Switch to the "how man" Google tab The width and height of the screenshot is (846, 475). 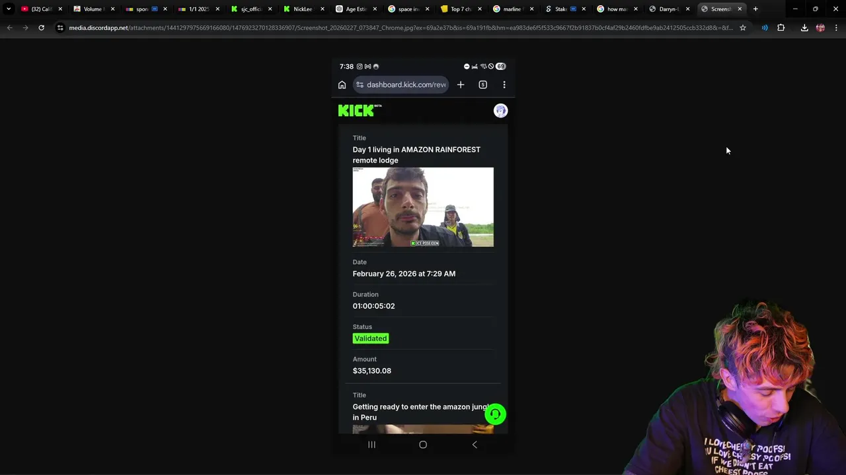[618, 9]
